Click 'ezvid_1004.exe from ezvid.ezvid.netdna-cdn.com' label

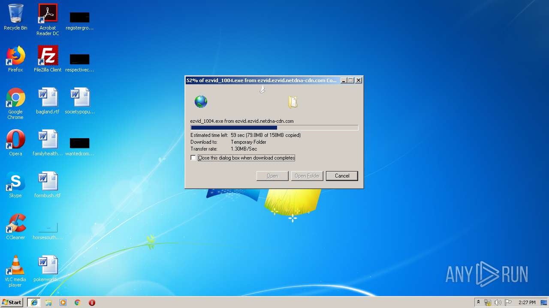coord(242,121)
